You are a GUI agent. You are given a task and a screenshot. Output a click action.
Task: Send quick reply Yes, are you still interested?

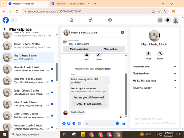[89, 98]
